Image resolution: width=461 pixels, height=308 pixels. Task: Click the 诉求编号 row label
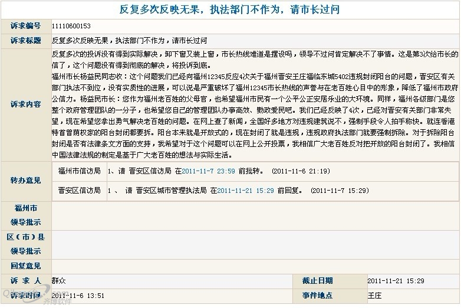pyautogui.click(x=25, y=26)
